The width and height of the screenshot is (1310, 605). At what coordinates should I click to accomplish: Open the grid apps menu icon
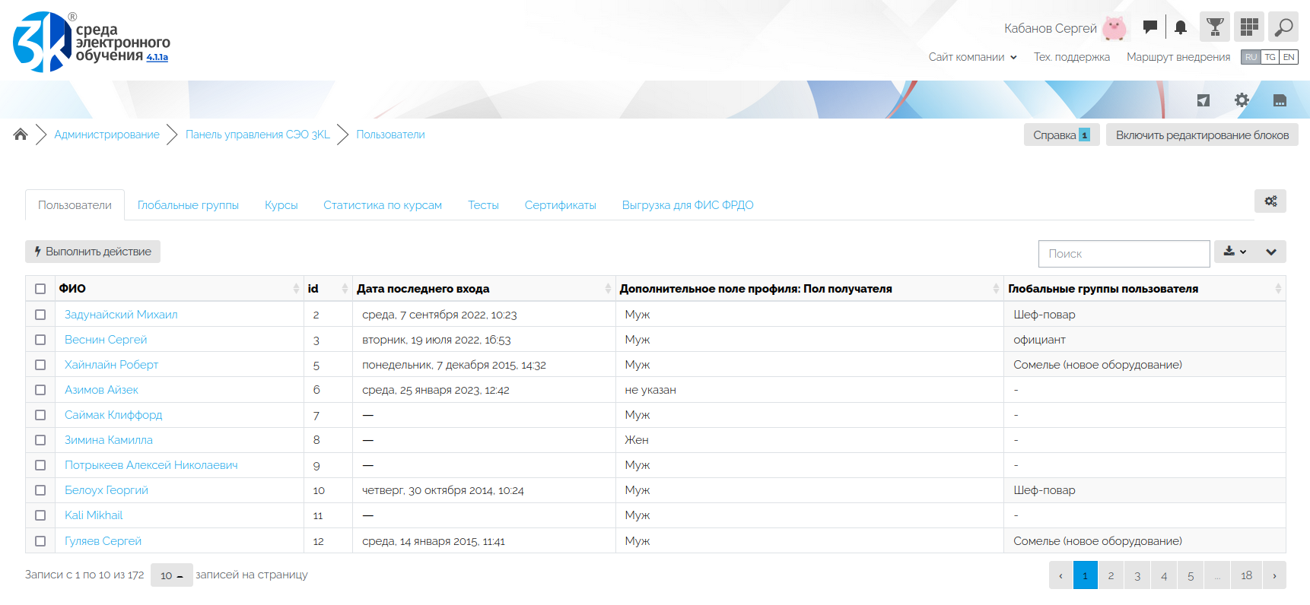(1248, 27)
